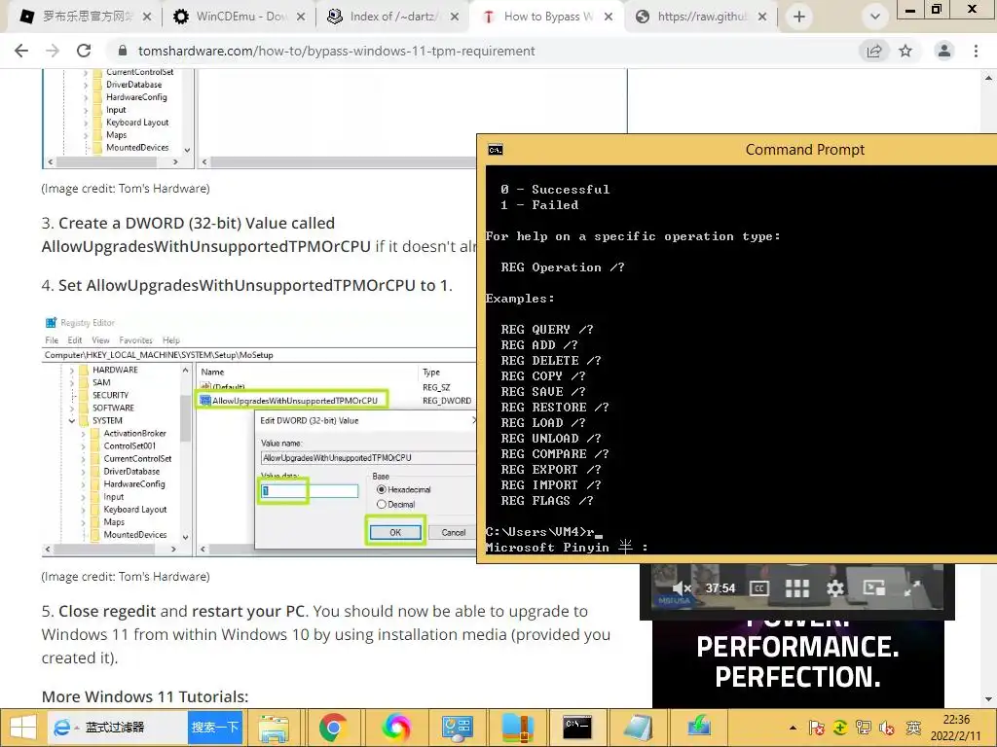This screenshot has width=997, height=747.
Task: Open a new browser tab
Action: 799,18
